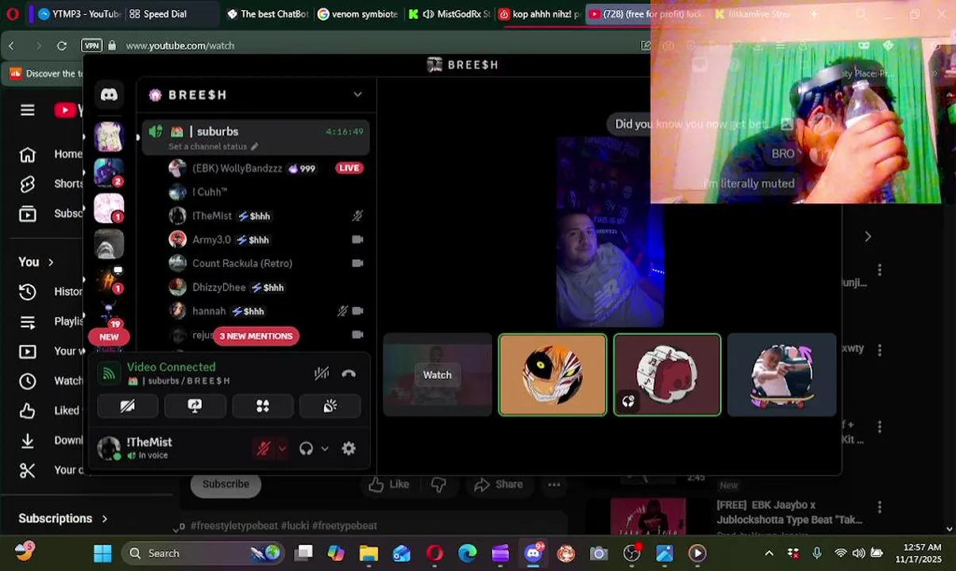Select the red character avatar call tile

667,375
